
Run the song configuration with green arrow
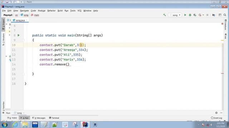coord(185,15)
